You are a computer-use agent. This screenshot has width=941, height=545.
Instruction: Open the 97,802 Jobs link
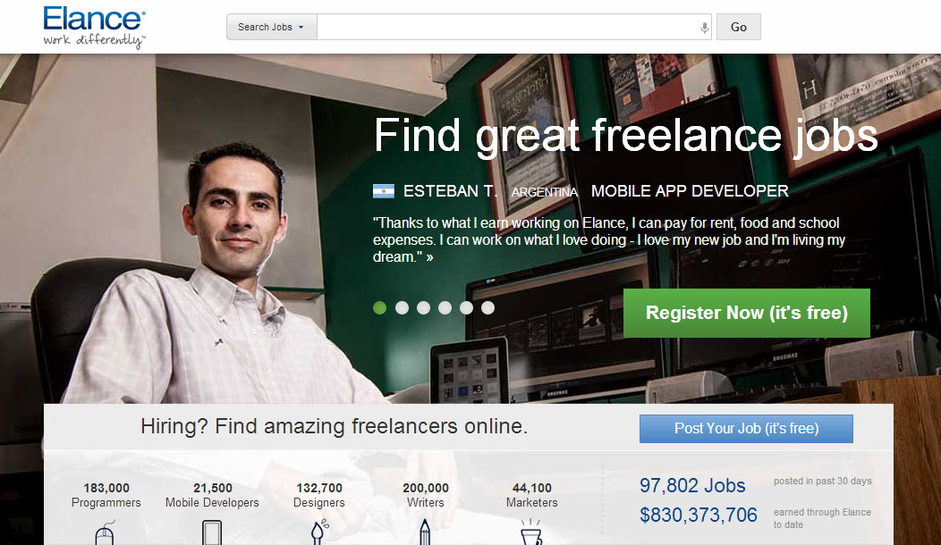tap(692, 485)
